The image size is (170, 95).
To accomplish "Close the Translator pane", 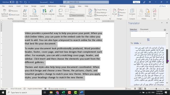I will [x=167, y=23].
